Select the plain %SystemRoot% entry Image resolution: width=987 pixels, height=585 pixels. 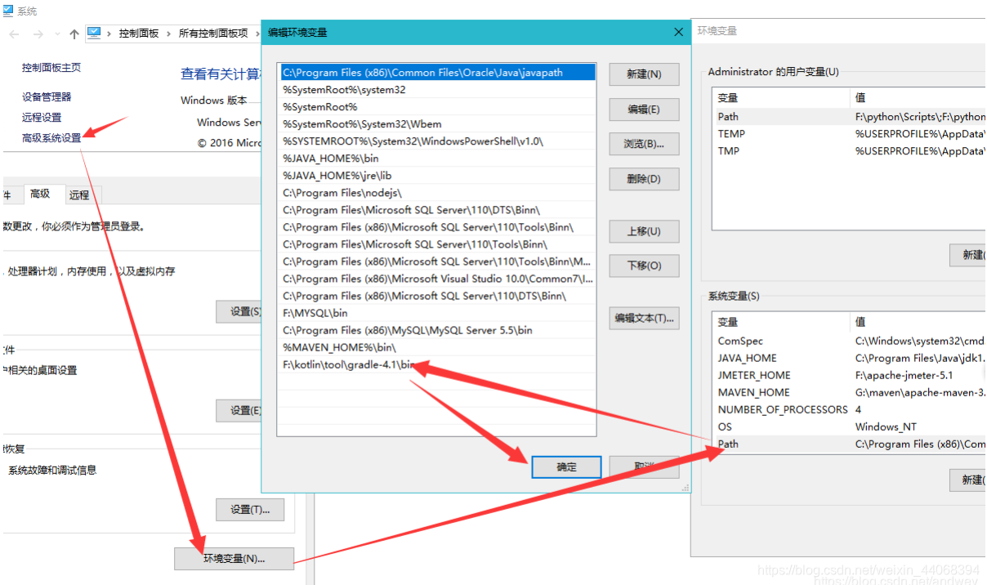point(437,107)
